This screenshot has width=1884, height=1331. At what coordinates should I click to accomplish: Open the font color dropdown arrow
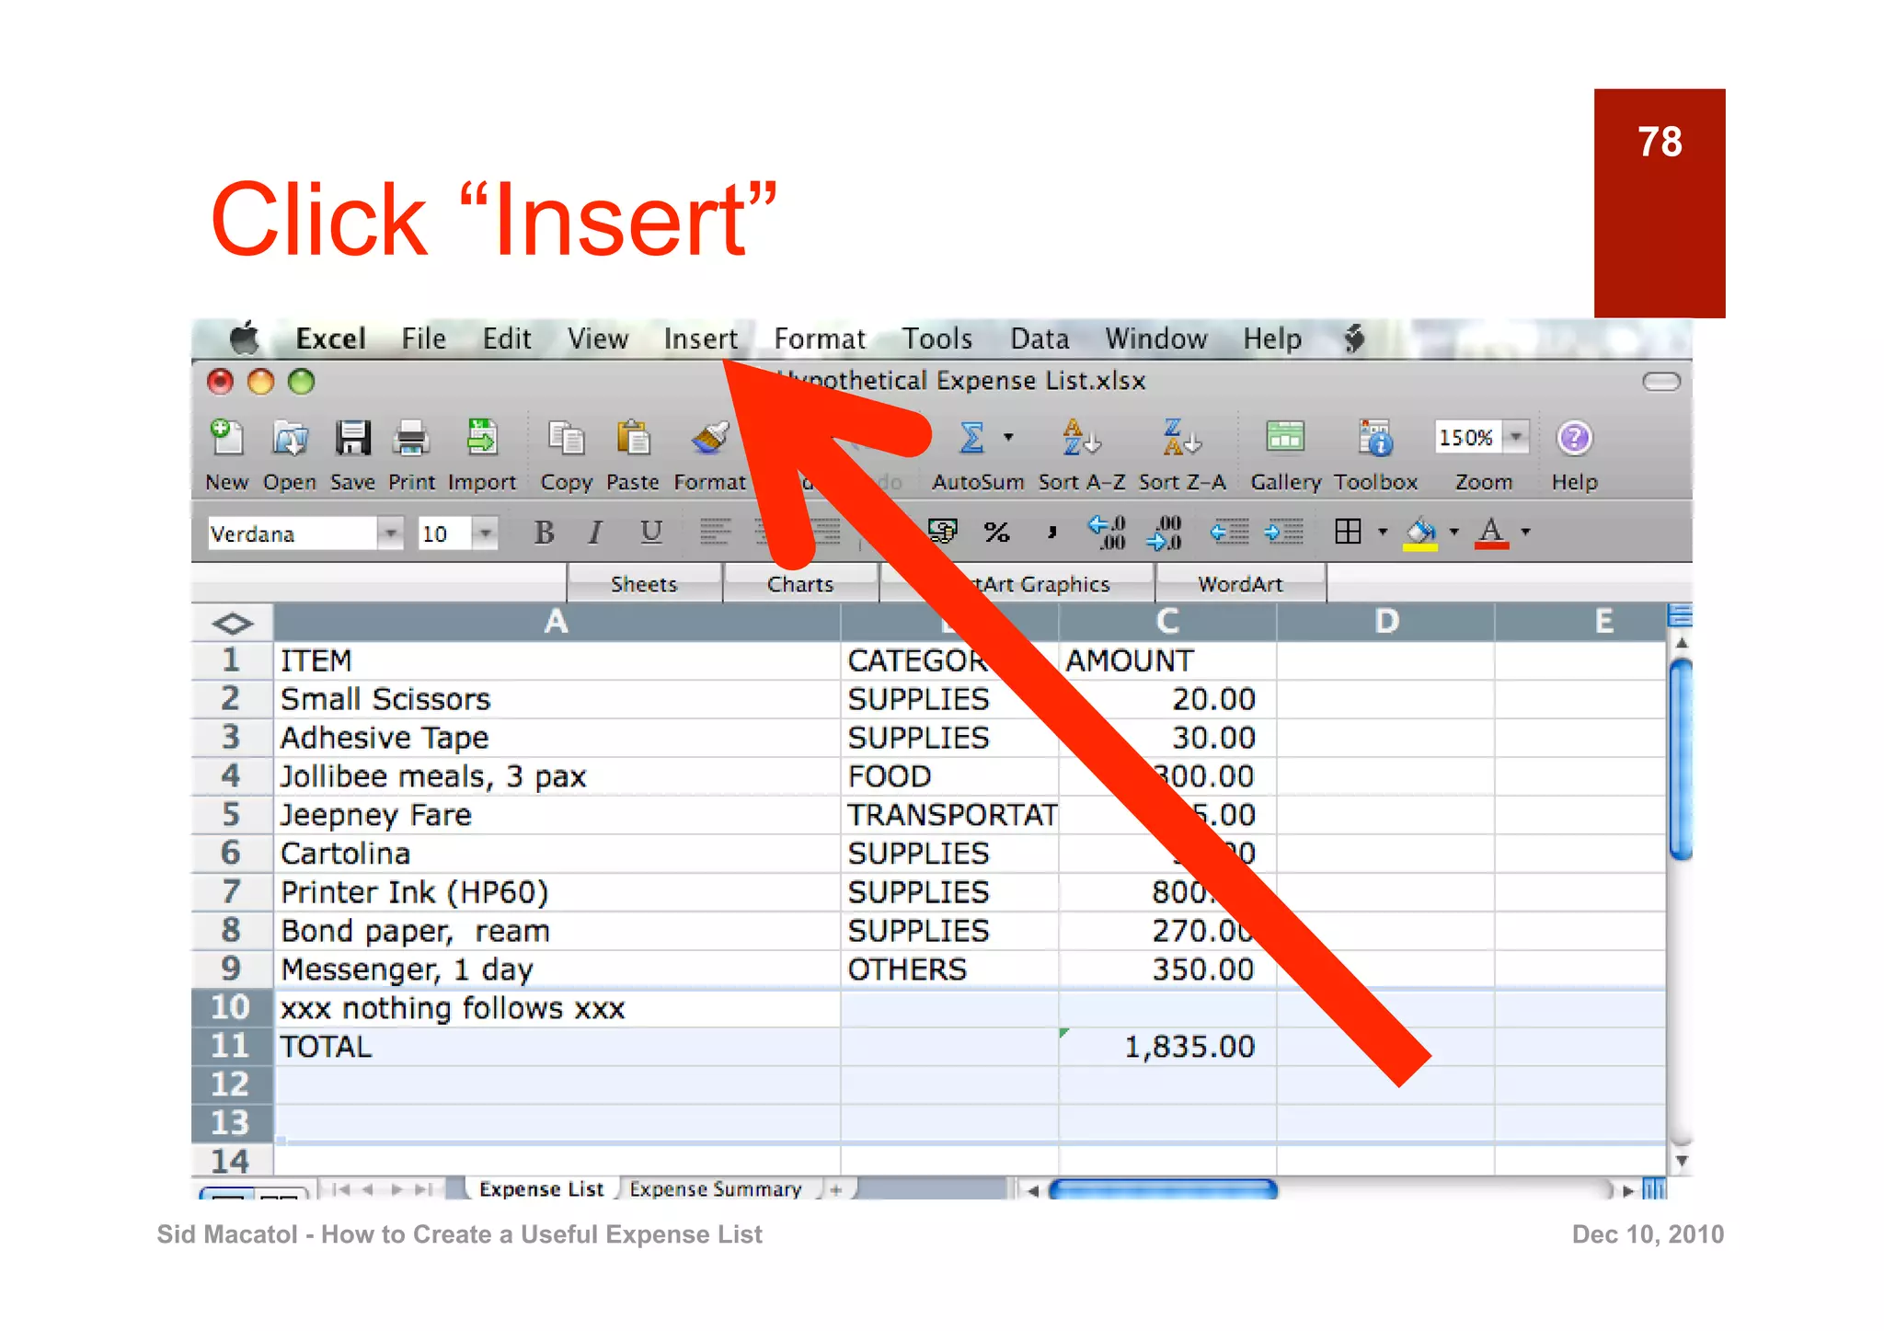(x=1525, y=532)
